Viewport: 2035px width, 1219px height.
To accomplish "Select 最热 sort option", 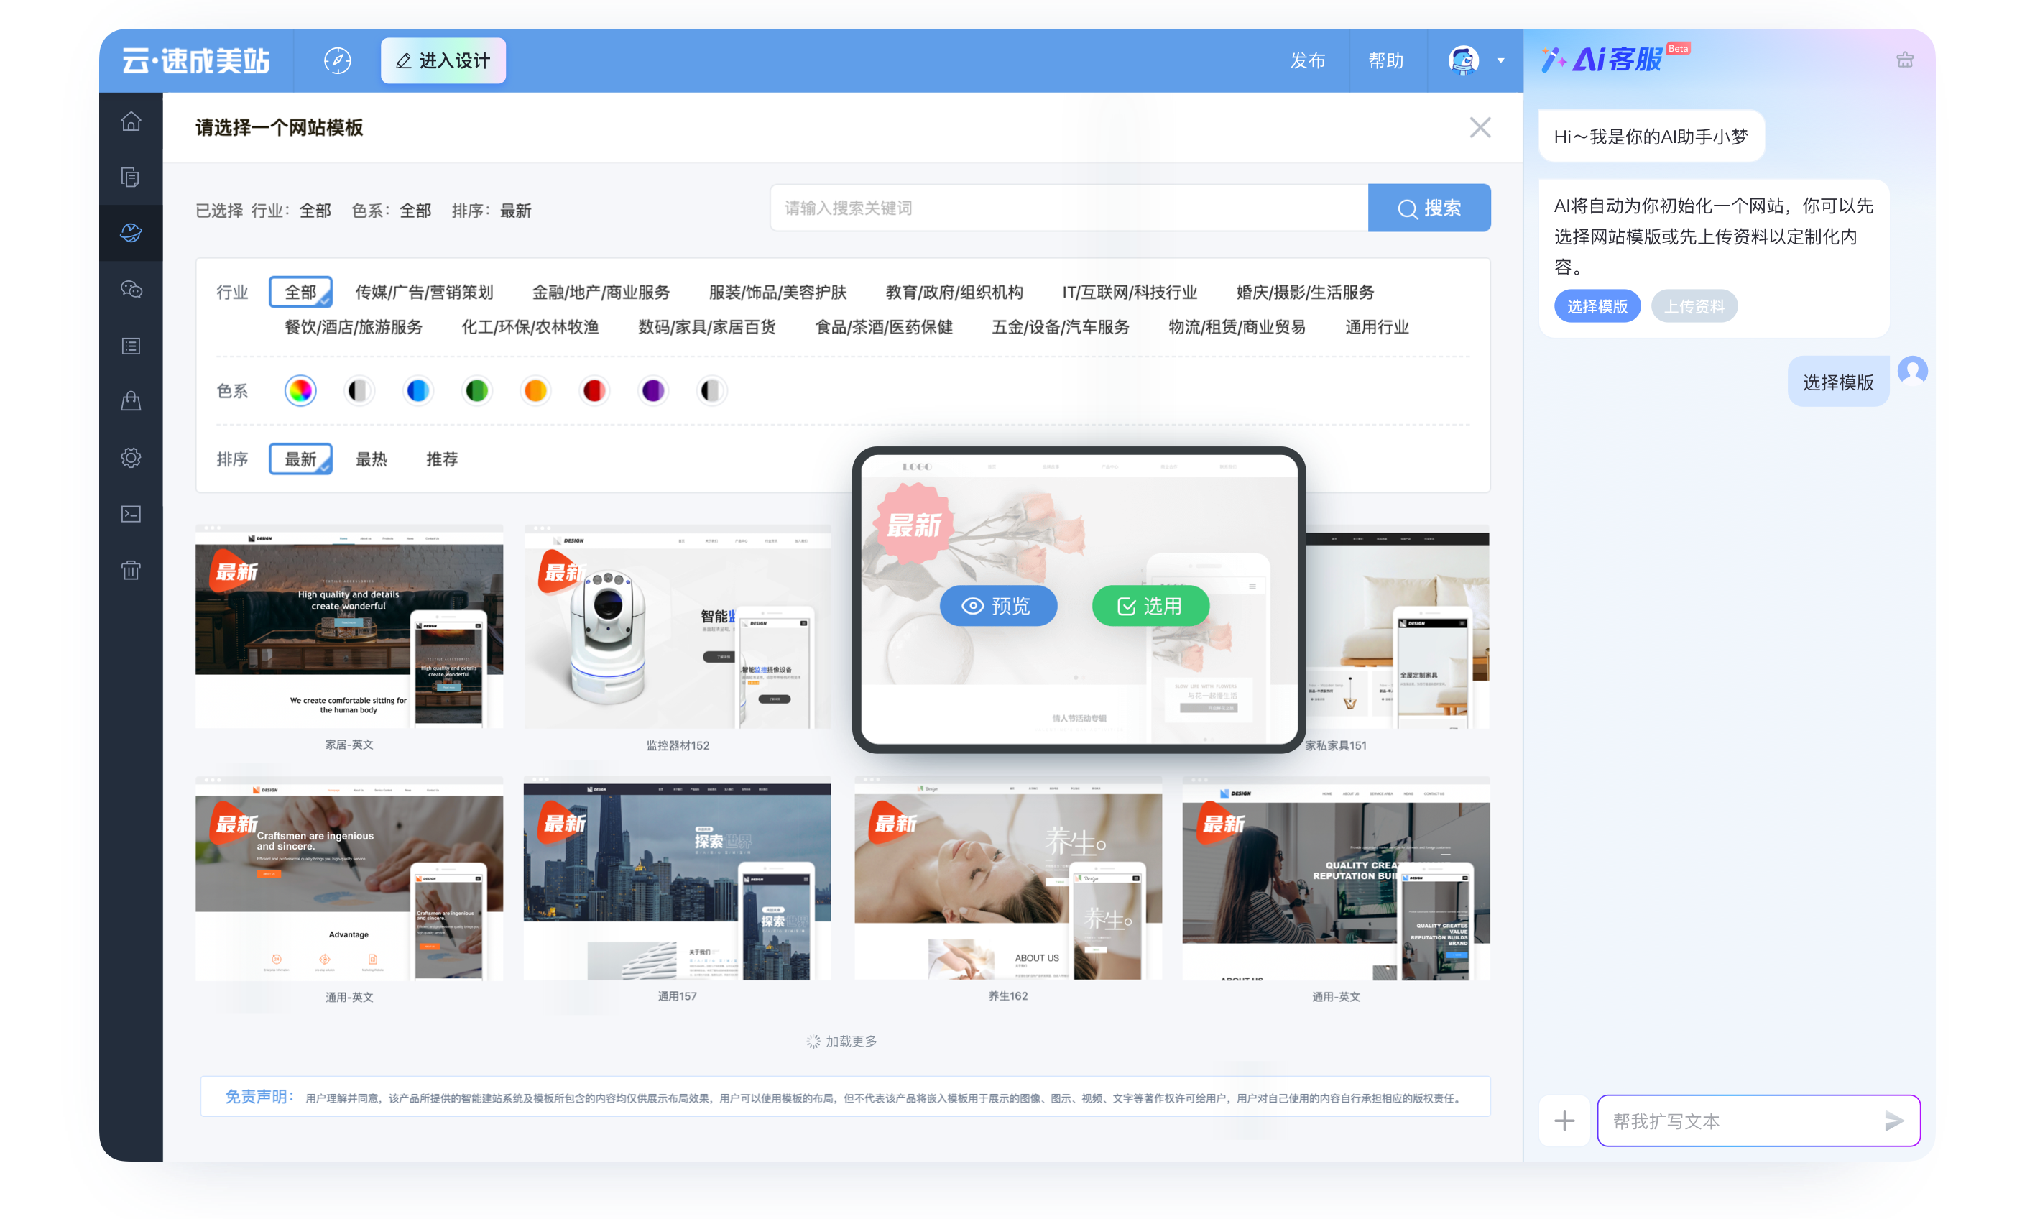I will click(x=372, y=459).
